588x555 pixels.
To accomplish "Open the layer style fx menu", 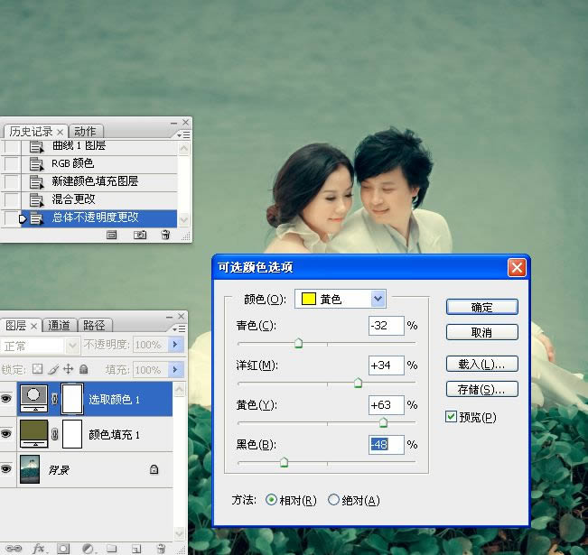I will pos(39,548).
